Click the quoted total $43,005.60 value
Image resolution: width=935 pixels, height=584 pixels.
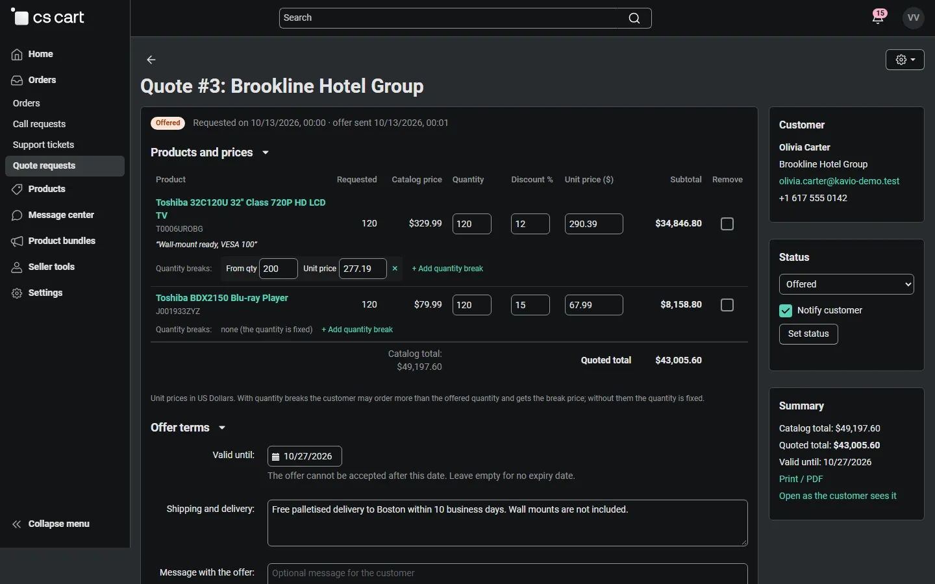coord(679,360)
